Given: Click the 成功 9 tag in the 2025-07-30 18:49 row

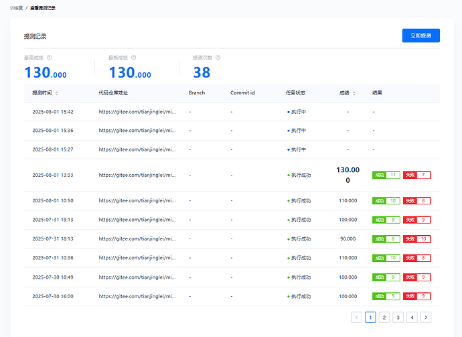Looking at the screenshot, I should coord(386,277).
